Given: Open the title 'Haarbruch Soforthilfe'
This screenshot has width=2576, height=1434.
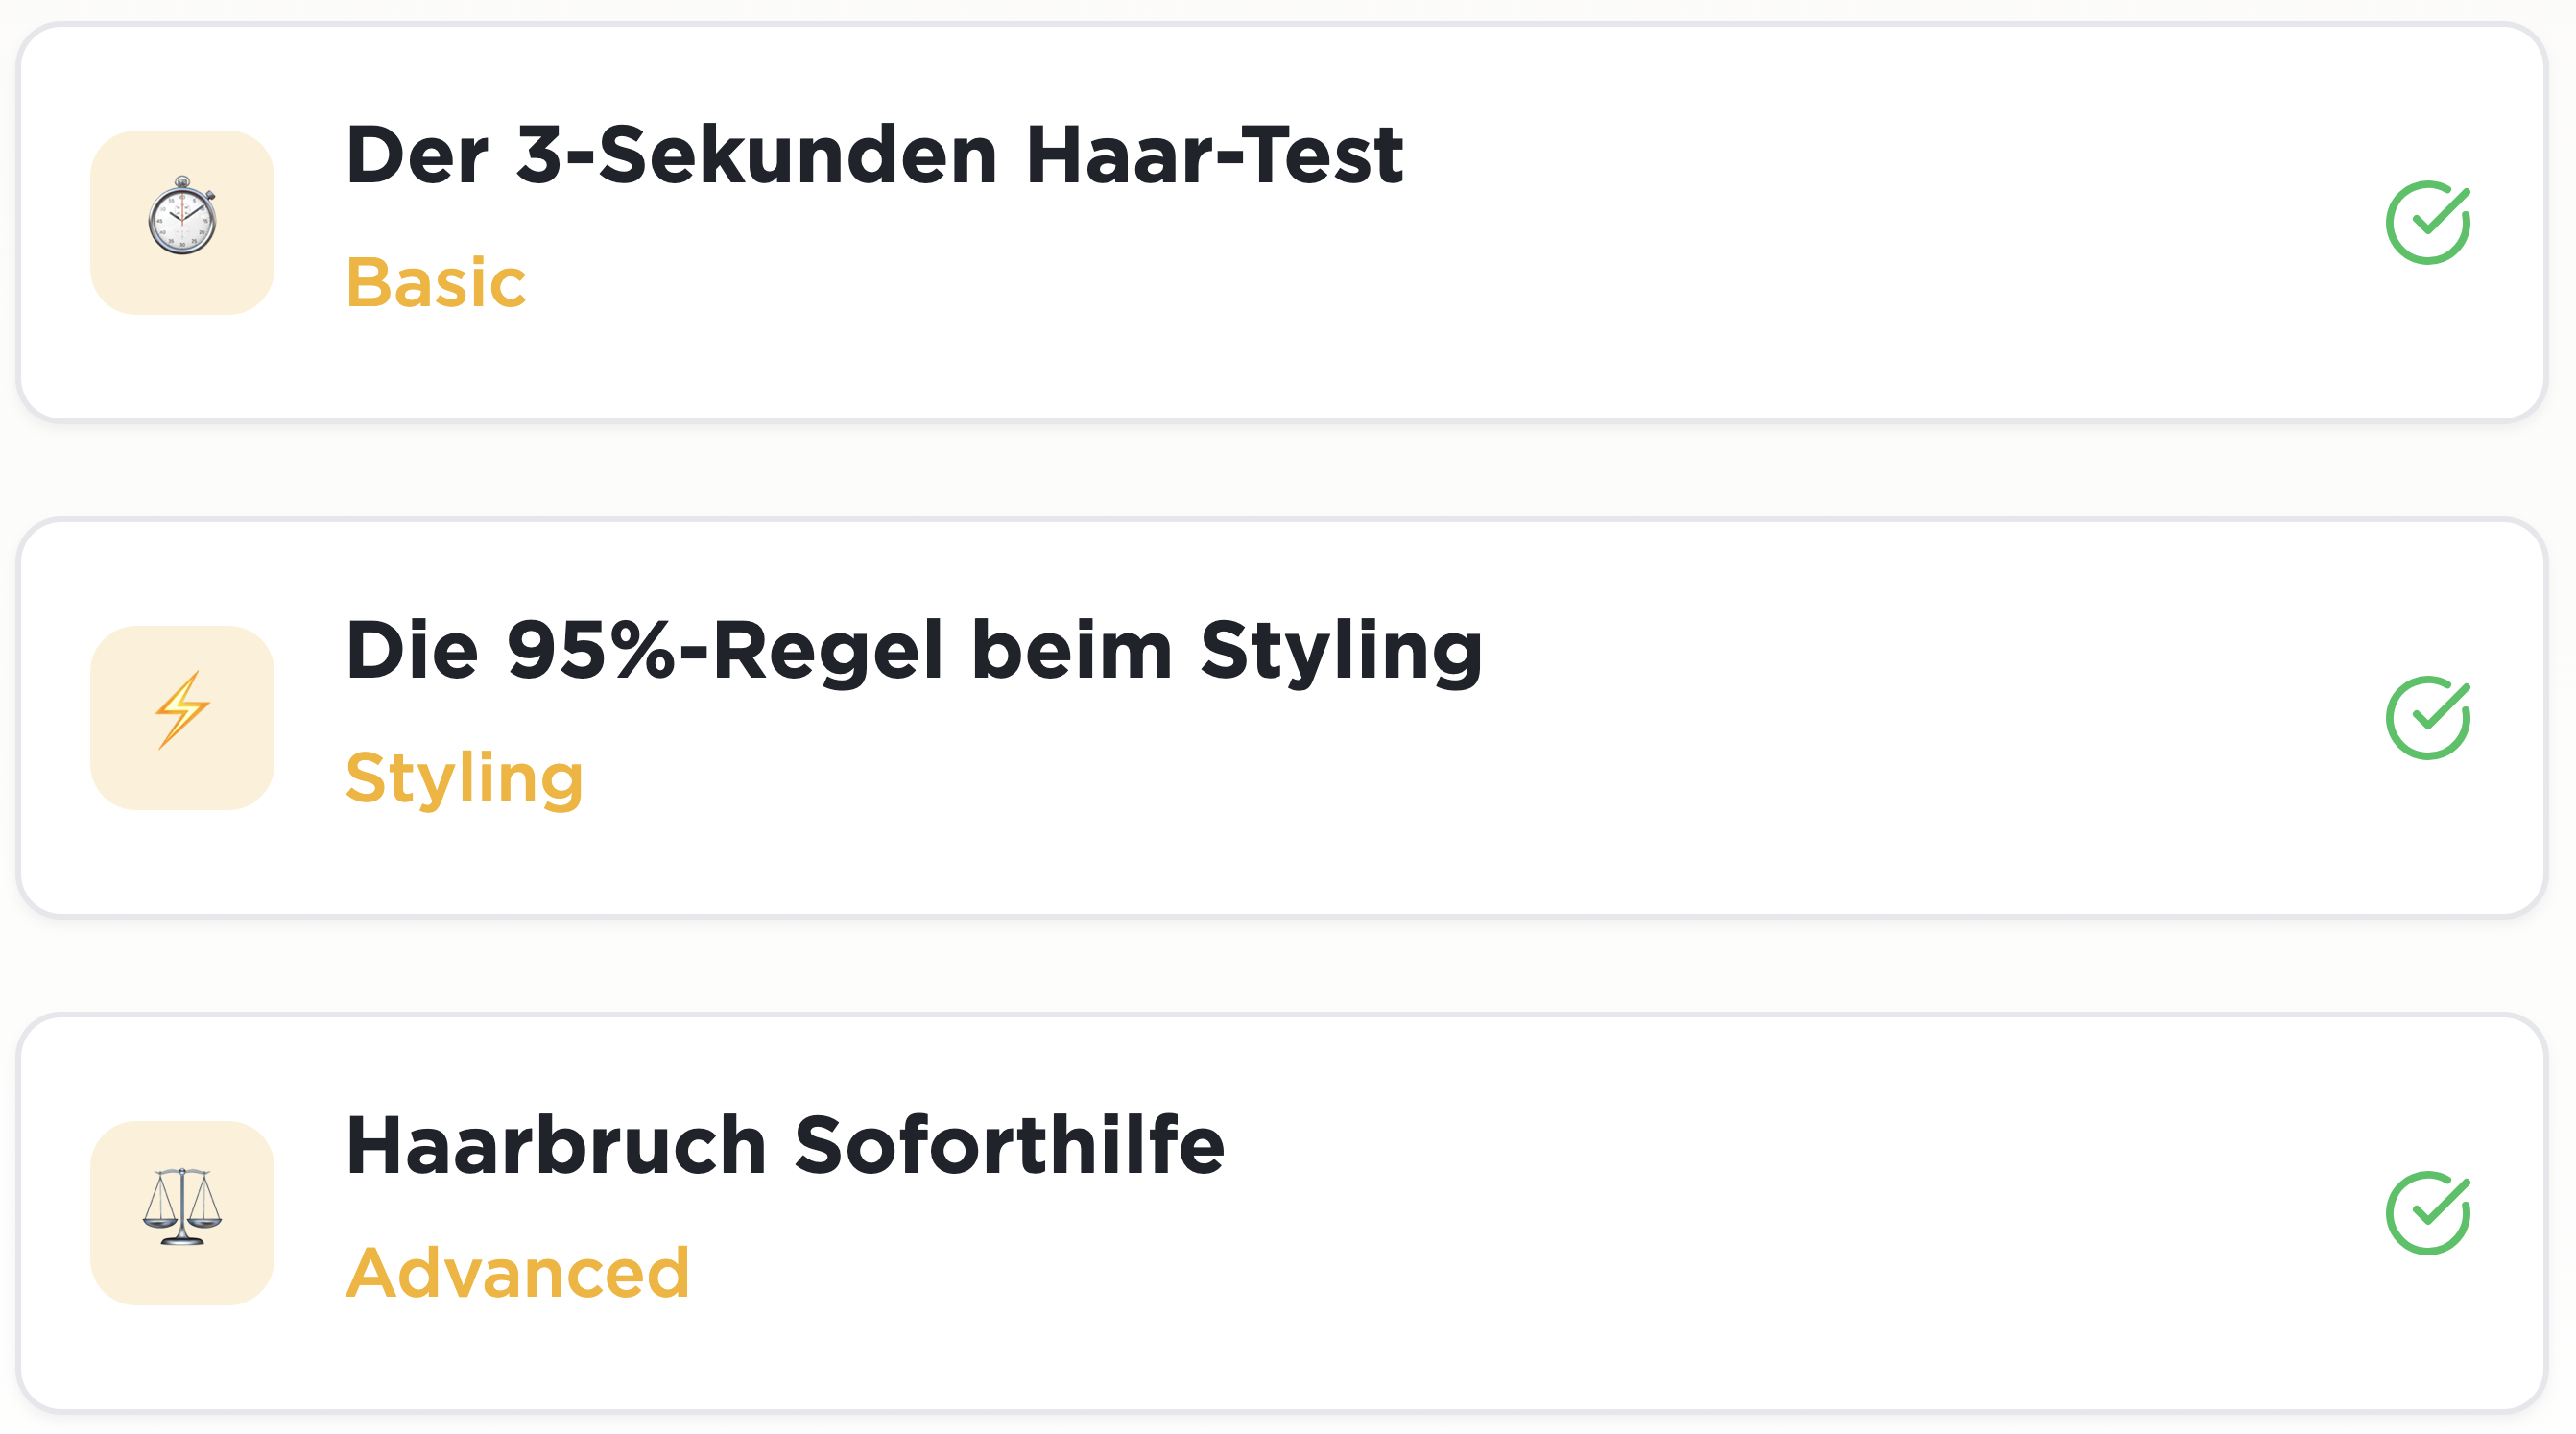Looking at the screenshot, I should click(x=785, y=1145).
